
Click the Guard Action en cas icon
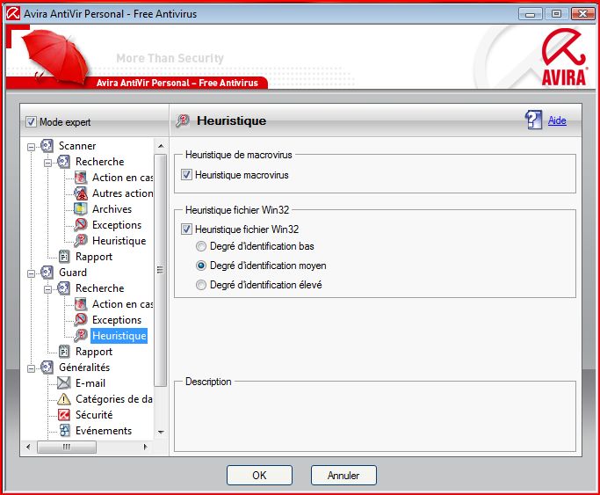(80, 304)
